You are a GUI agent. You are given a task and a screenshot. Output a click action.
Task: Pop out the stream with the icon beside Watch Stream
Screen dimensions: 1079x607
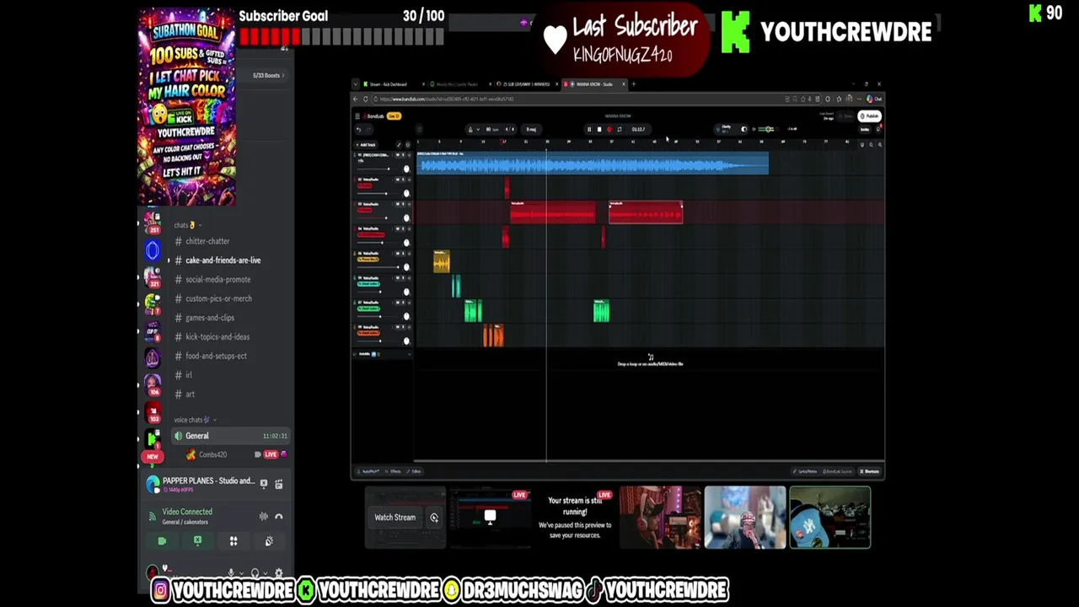click(x=434, y=518)
